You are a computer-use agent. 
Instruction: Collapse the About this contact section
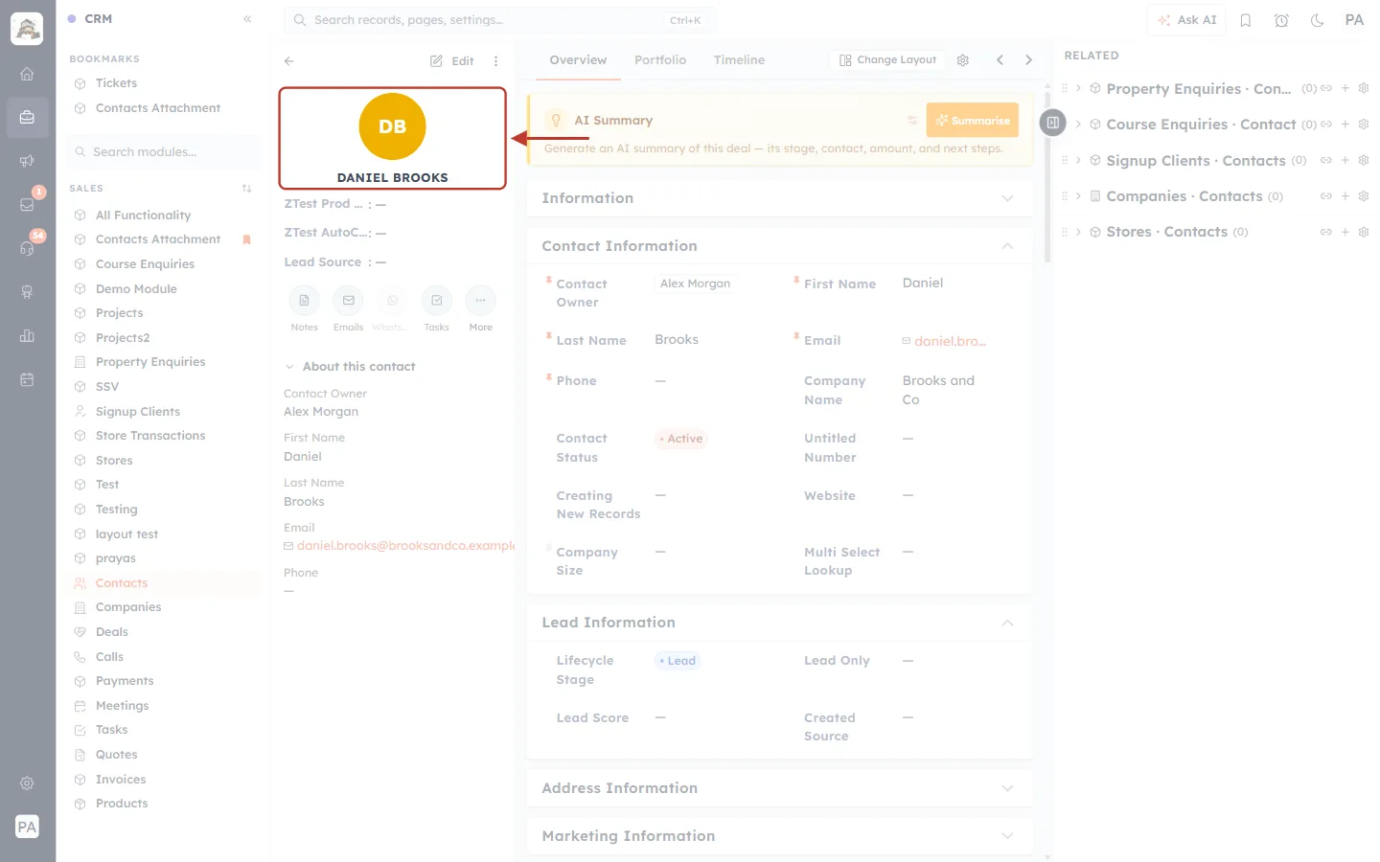[x=288, y=367]
